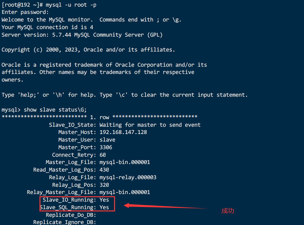Click the 'Waiting for master to send event' text
Screen dimensions: 304x225
click(x=150, y=125)
